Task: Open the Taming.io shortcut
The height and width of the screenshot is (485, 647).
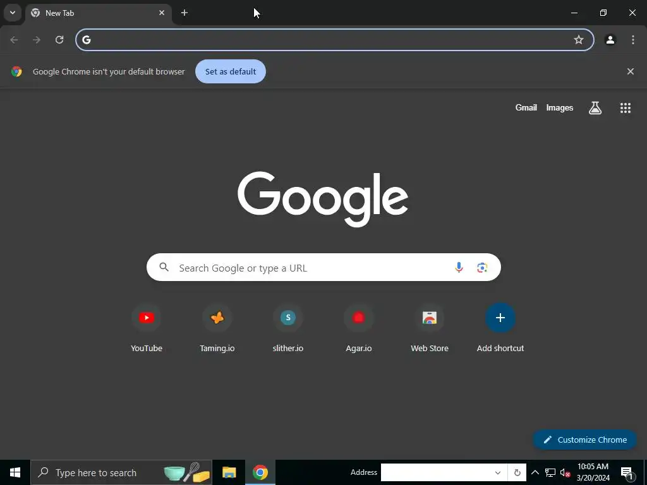Action: (217, 328)
